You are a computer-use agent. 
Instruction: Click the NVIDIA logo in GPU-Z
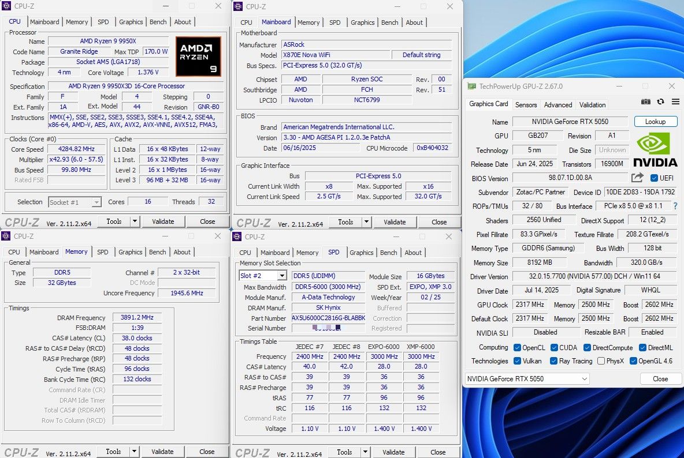655,150
